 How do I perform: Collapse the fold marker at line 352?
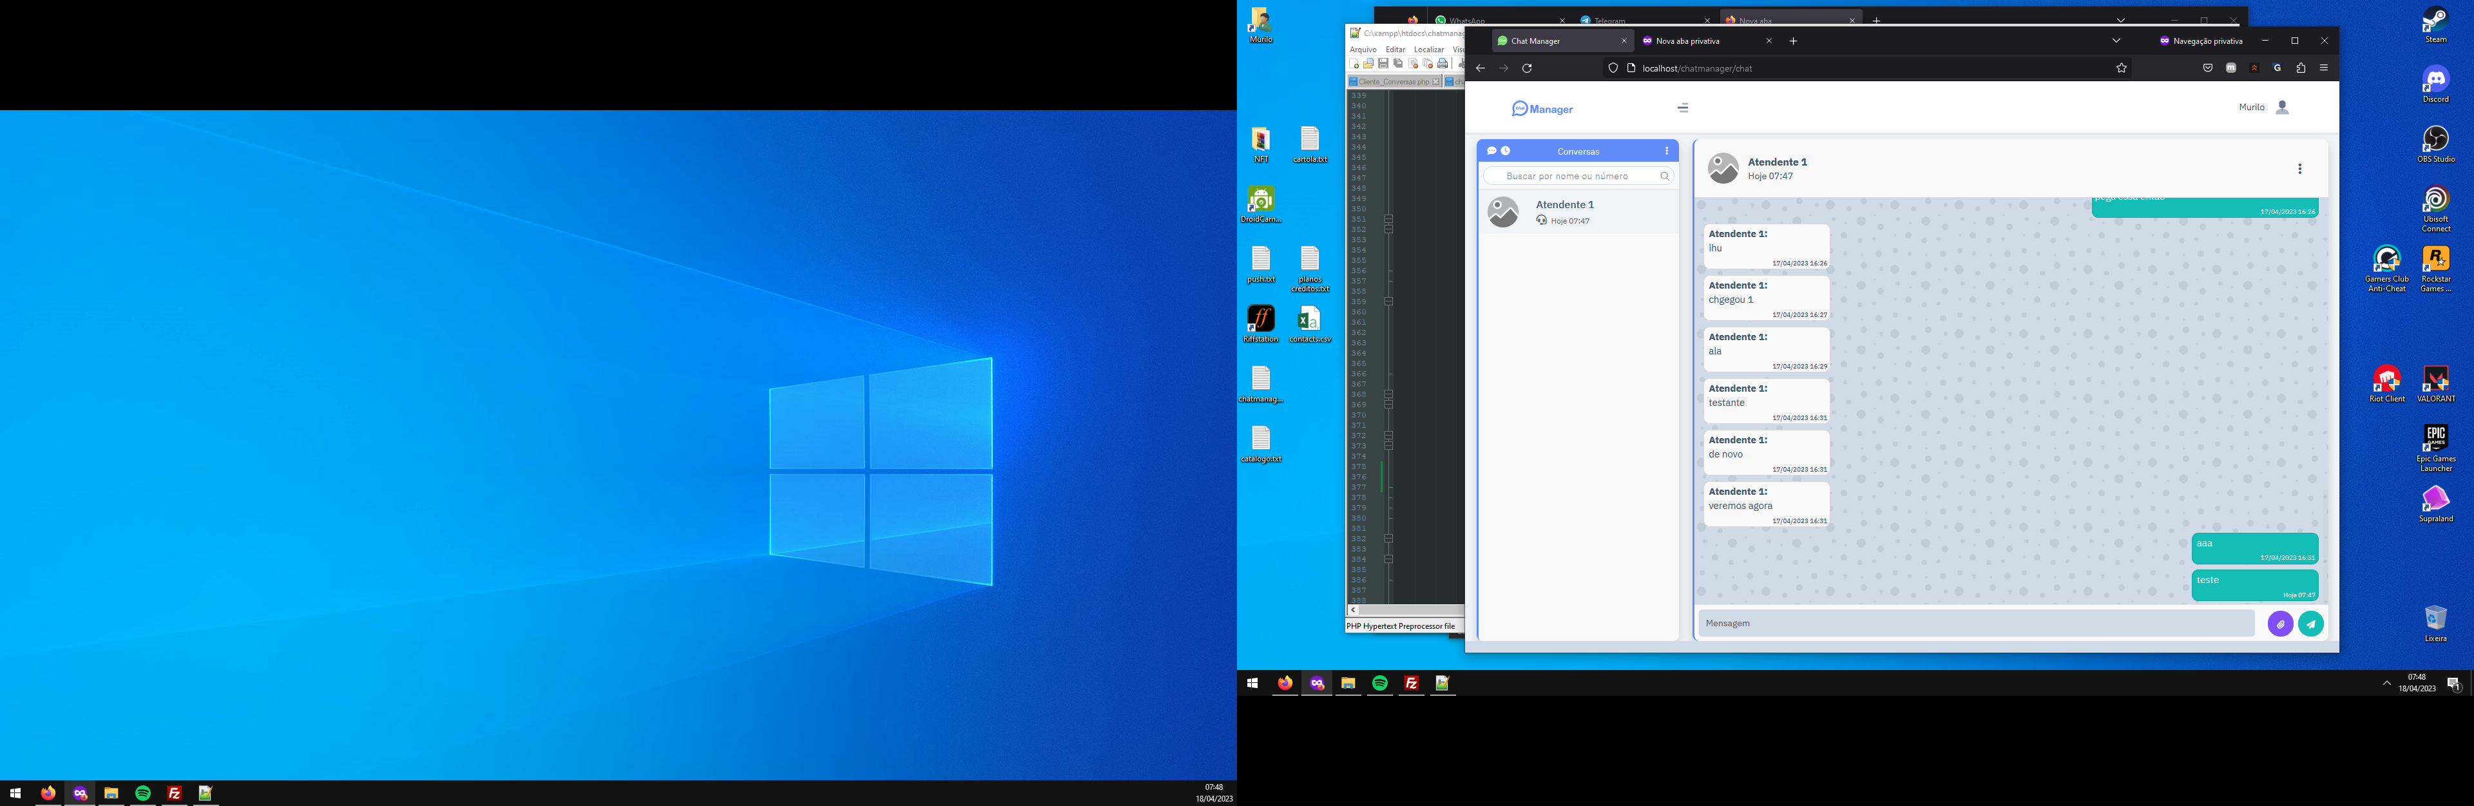point(1389,229)
